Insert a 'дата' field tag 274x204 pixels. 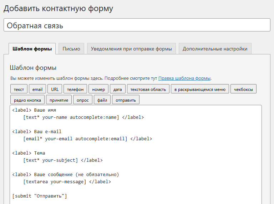click(x=118, y=89)
